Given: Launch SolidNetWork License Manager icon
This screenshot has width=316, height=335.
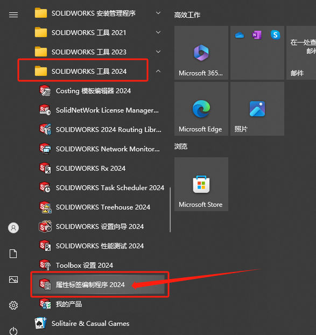Looking at the screenshot, I should (x=45, y=110).
